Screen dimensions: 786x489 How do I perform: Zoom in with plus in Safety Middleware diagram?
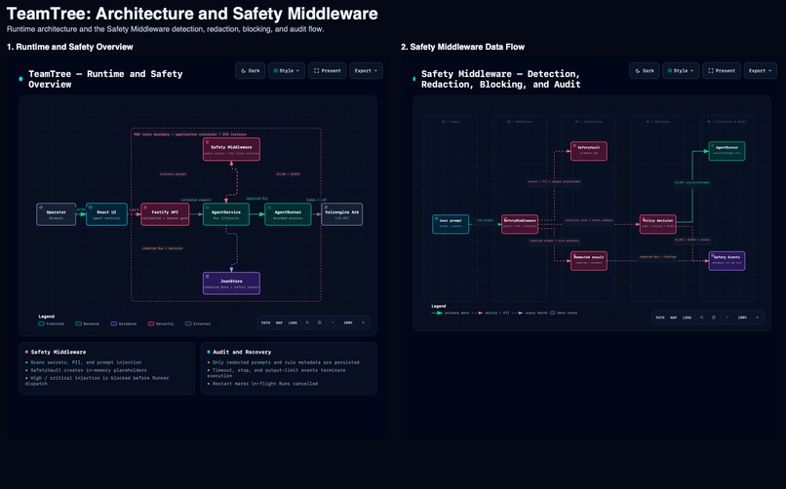click(758, 318)
